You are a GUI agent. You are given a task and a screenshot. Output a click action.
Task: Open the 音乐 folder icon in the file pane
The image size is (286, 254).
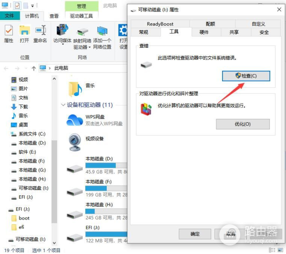(x=75, y=89)
